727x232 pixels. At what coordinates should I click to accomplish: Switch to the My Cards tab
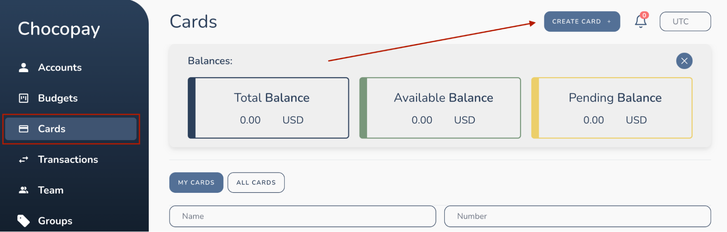(x=196, y=182)
